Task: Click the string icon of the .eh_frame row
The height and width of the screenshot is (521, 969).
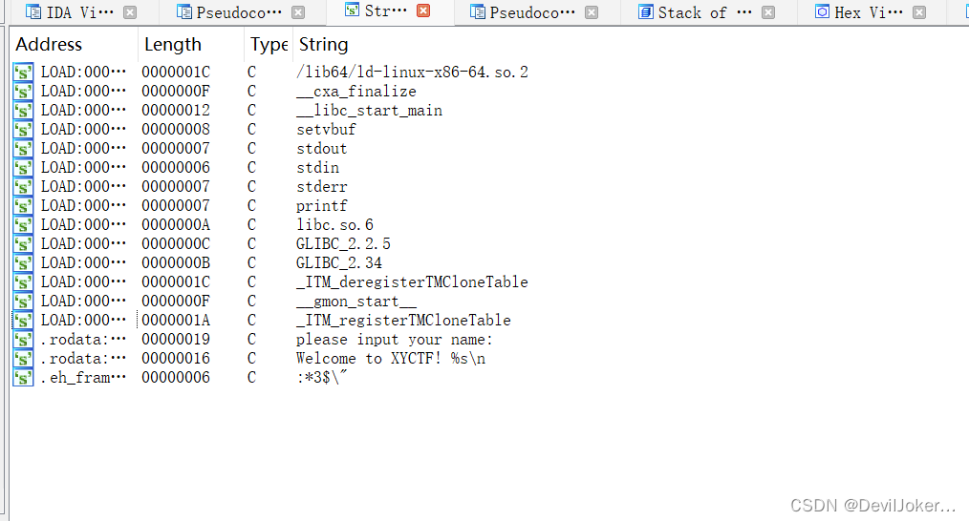Action: [23, 378]
